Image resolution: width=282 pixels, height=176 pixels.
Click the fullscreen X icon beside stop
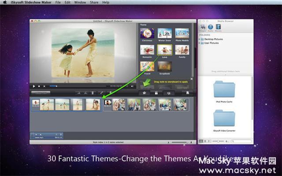[44, 86]
